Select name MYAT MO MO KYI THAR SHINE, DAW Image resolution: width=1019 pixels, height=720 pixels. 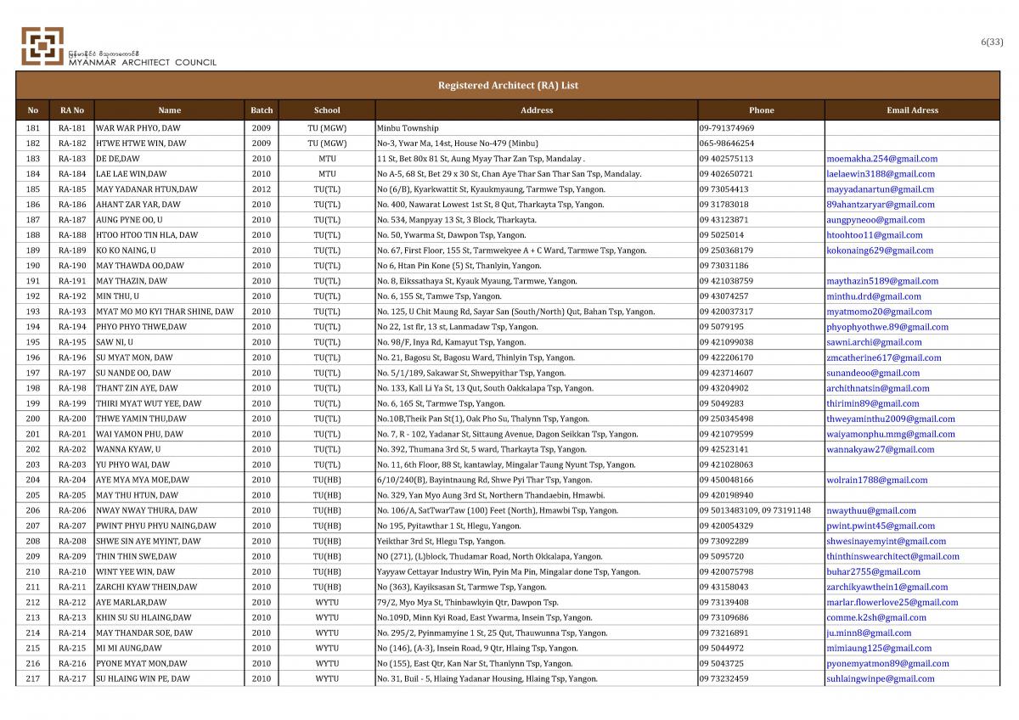(165, 312)
